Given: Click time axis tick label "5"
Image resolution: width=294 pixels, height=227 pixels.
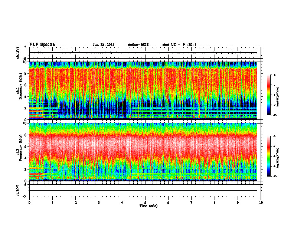Looking at the screenshot, I should (x=145, y=203).
